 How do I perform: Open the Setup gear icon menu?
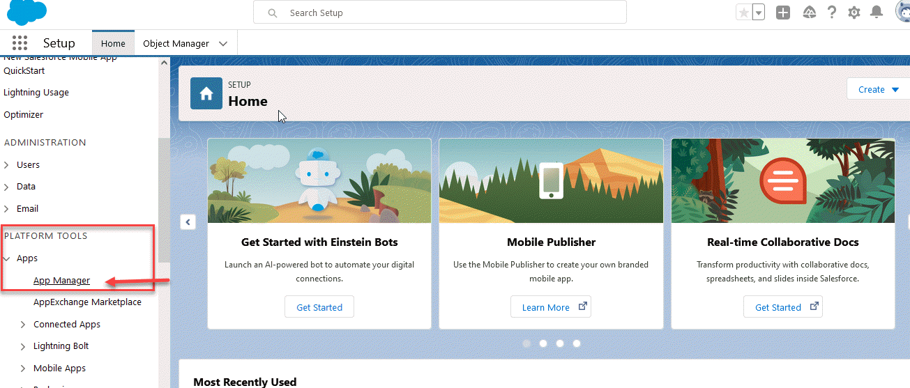coord(854,13)
